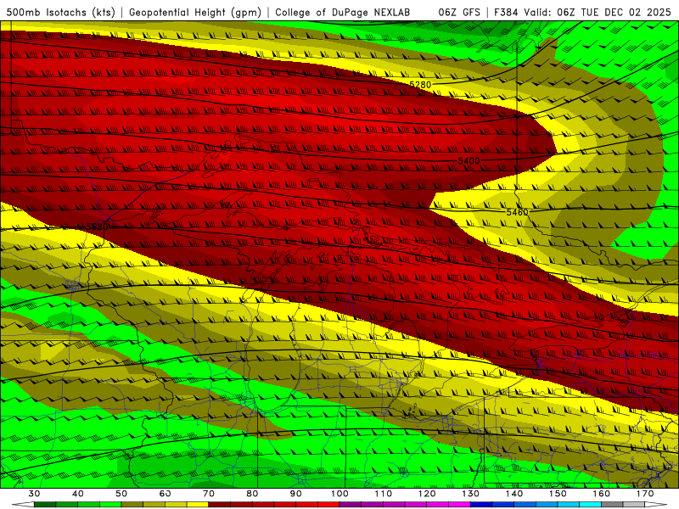Click the 'Geopotential Height (gpm)' title text
Viewport: 679px width, 509px height.
pos(195,12)
